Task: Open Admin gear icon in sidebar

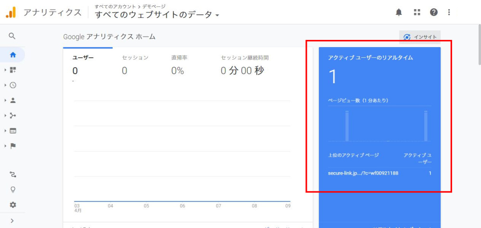Action: (x=13, y=205)
